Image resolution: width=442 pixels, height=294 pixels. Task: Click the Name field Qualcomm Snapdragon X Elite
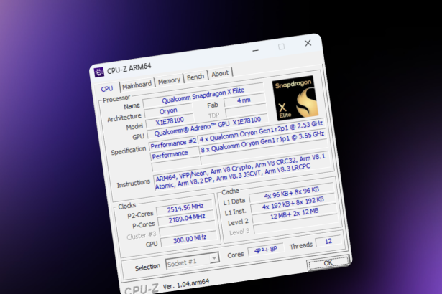[203, 95]
